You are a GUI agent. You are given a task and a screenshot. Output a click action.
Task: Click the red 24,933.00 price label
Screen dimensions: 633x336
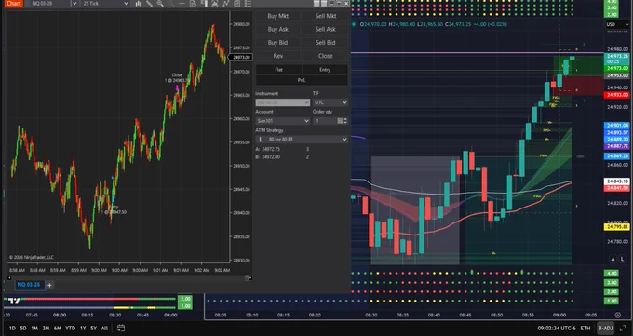coord(617,95)
